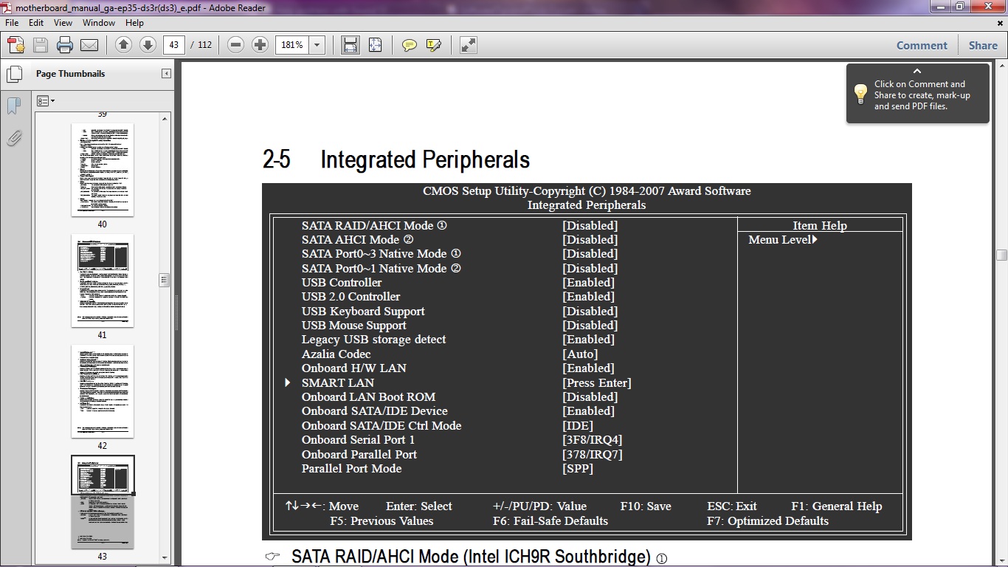Click the Item Help header text
Viewport: 1008px width, 567px height.
820,226
